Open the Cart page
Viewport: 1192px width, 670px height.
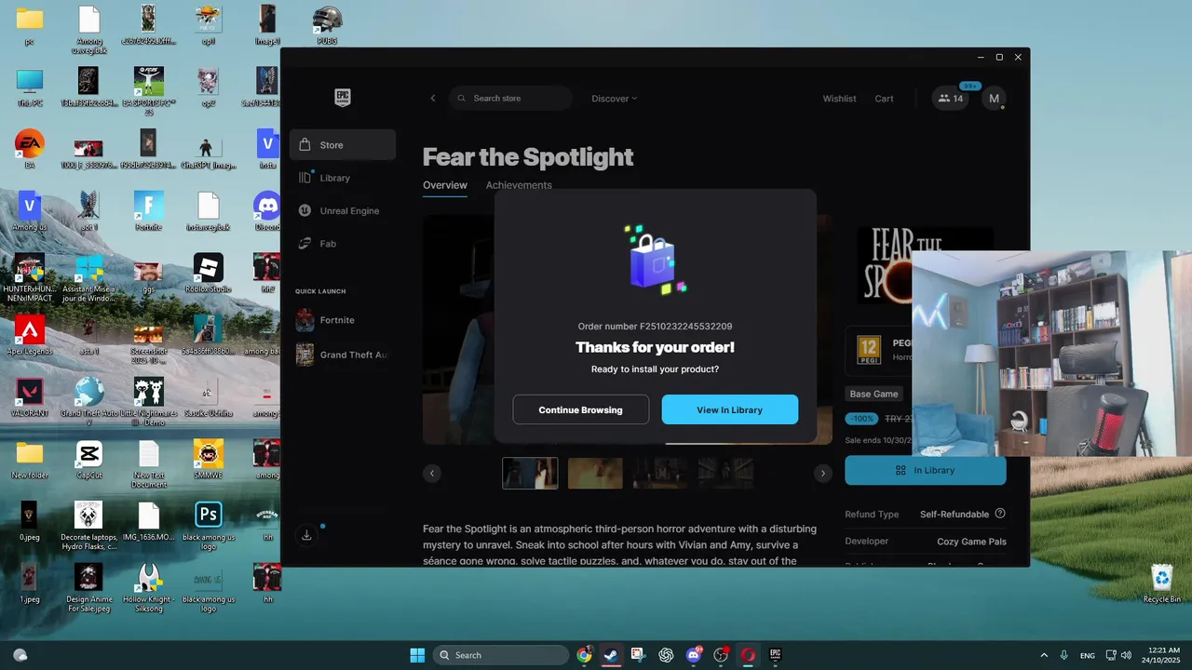point(884,99)
